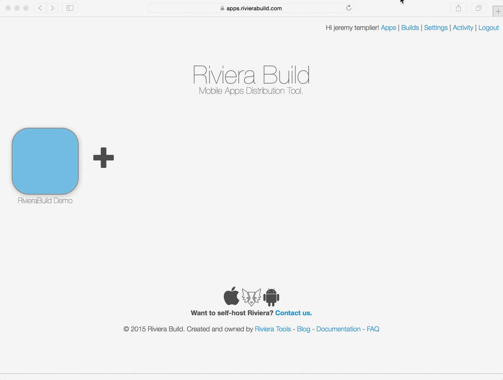Toggle the Safari sidebar button
Image resolution: width=503 pixels, height=380 pixels.
click(70, 8)
